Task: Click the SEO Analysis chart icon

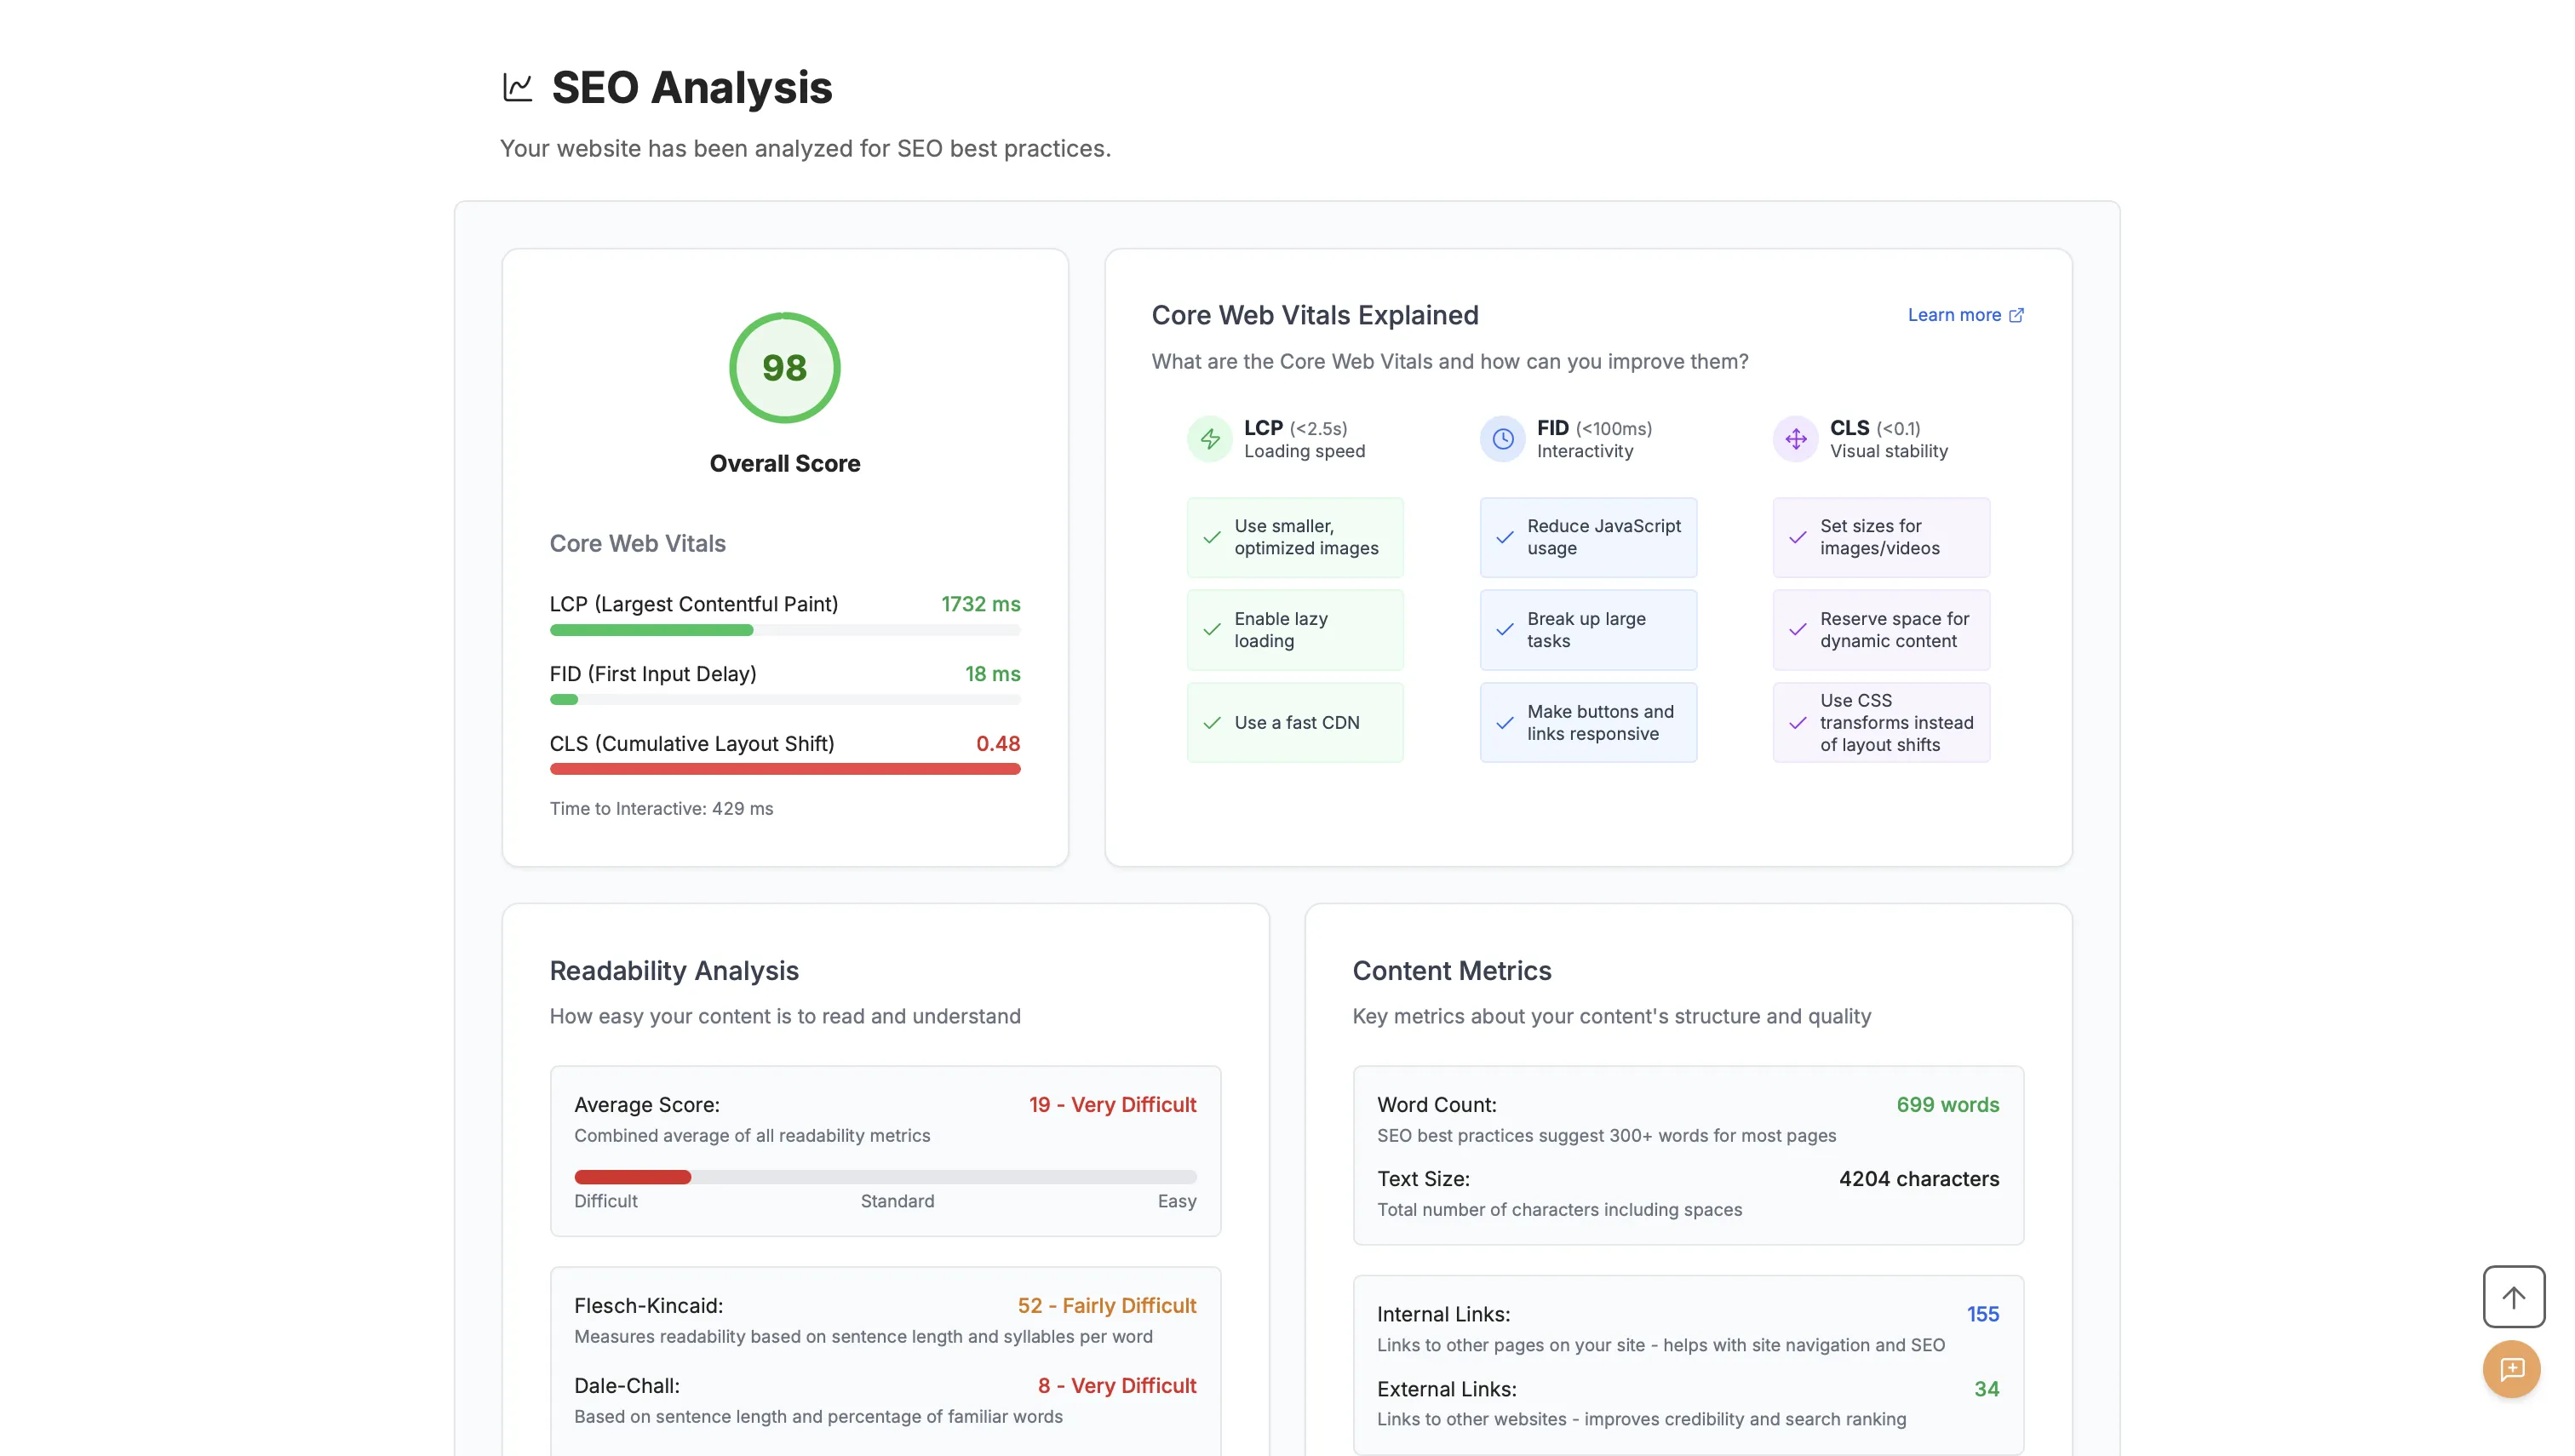Action: 517,87
